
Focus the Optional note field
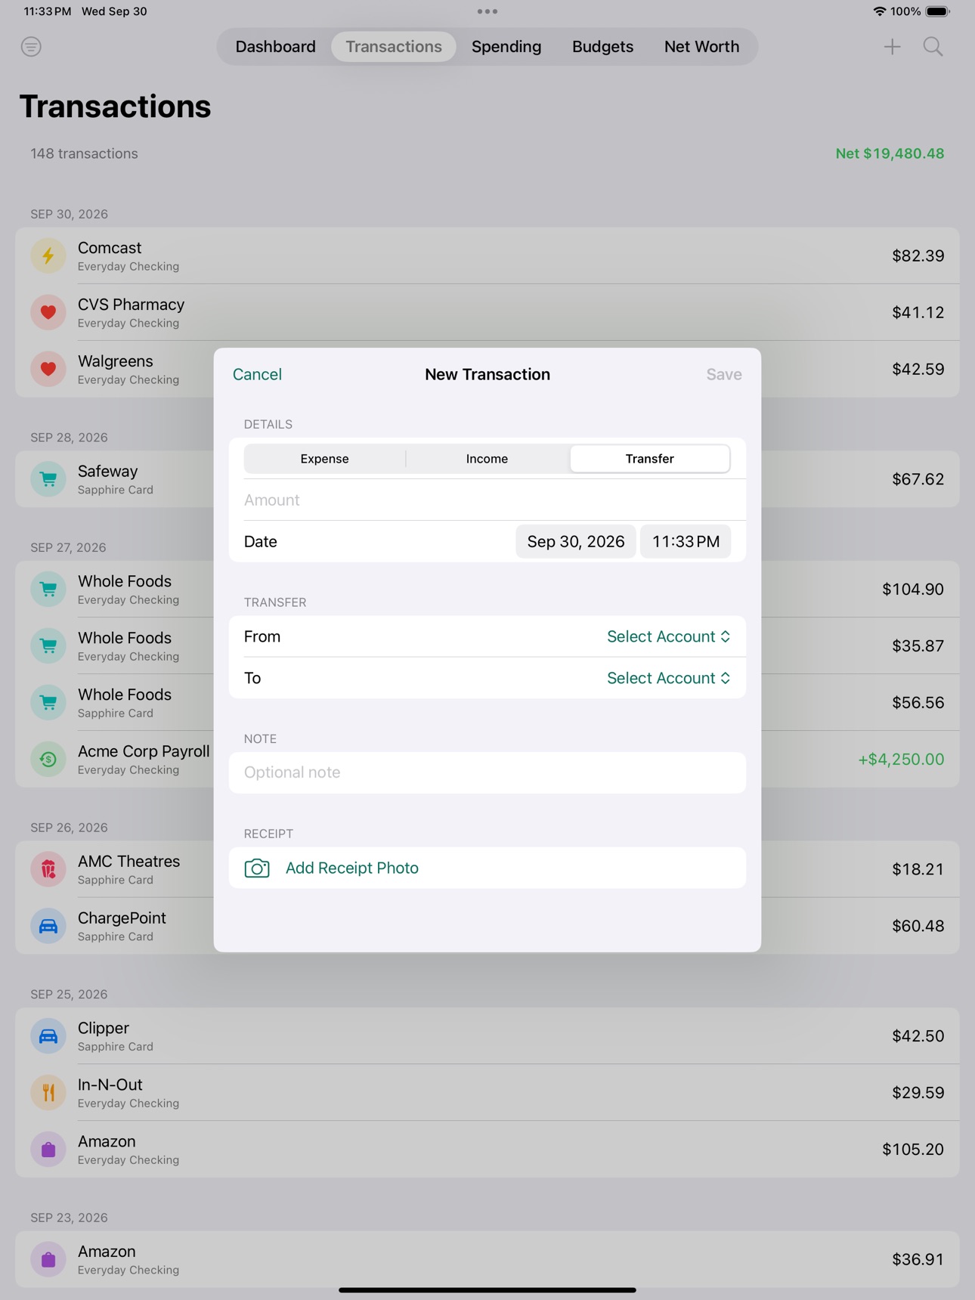(x=487, y=772)
